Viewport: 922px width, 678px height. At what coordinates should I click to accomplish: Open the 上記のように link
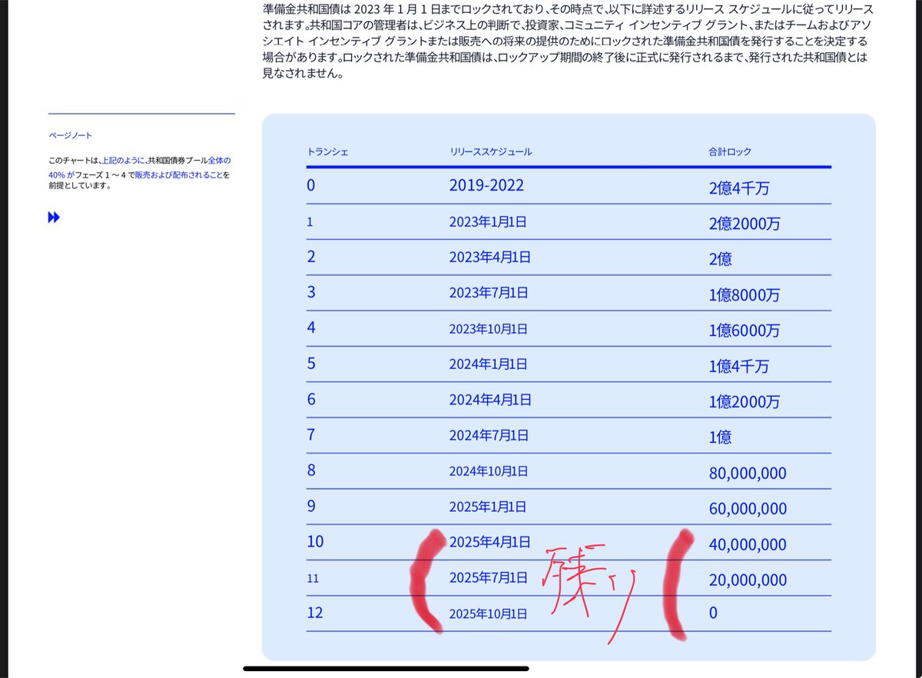click(x=123, y=161)
